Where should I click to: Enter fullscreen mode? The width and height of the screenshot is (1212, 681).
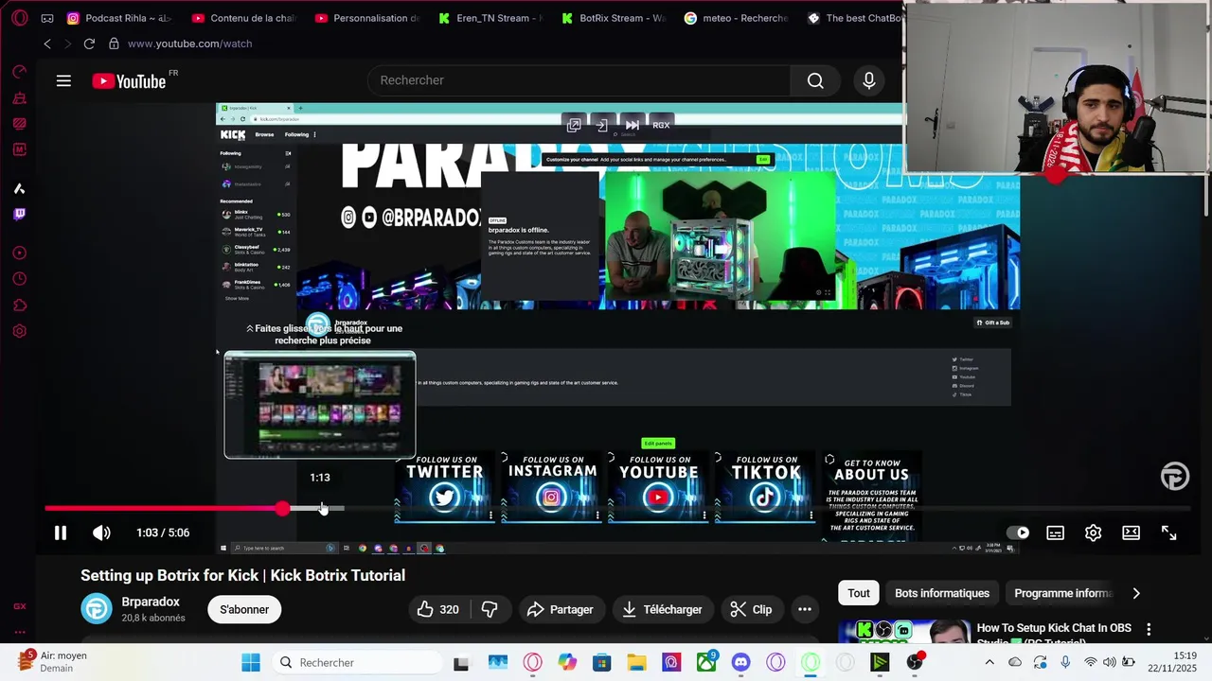[1168, 533]
